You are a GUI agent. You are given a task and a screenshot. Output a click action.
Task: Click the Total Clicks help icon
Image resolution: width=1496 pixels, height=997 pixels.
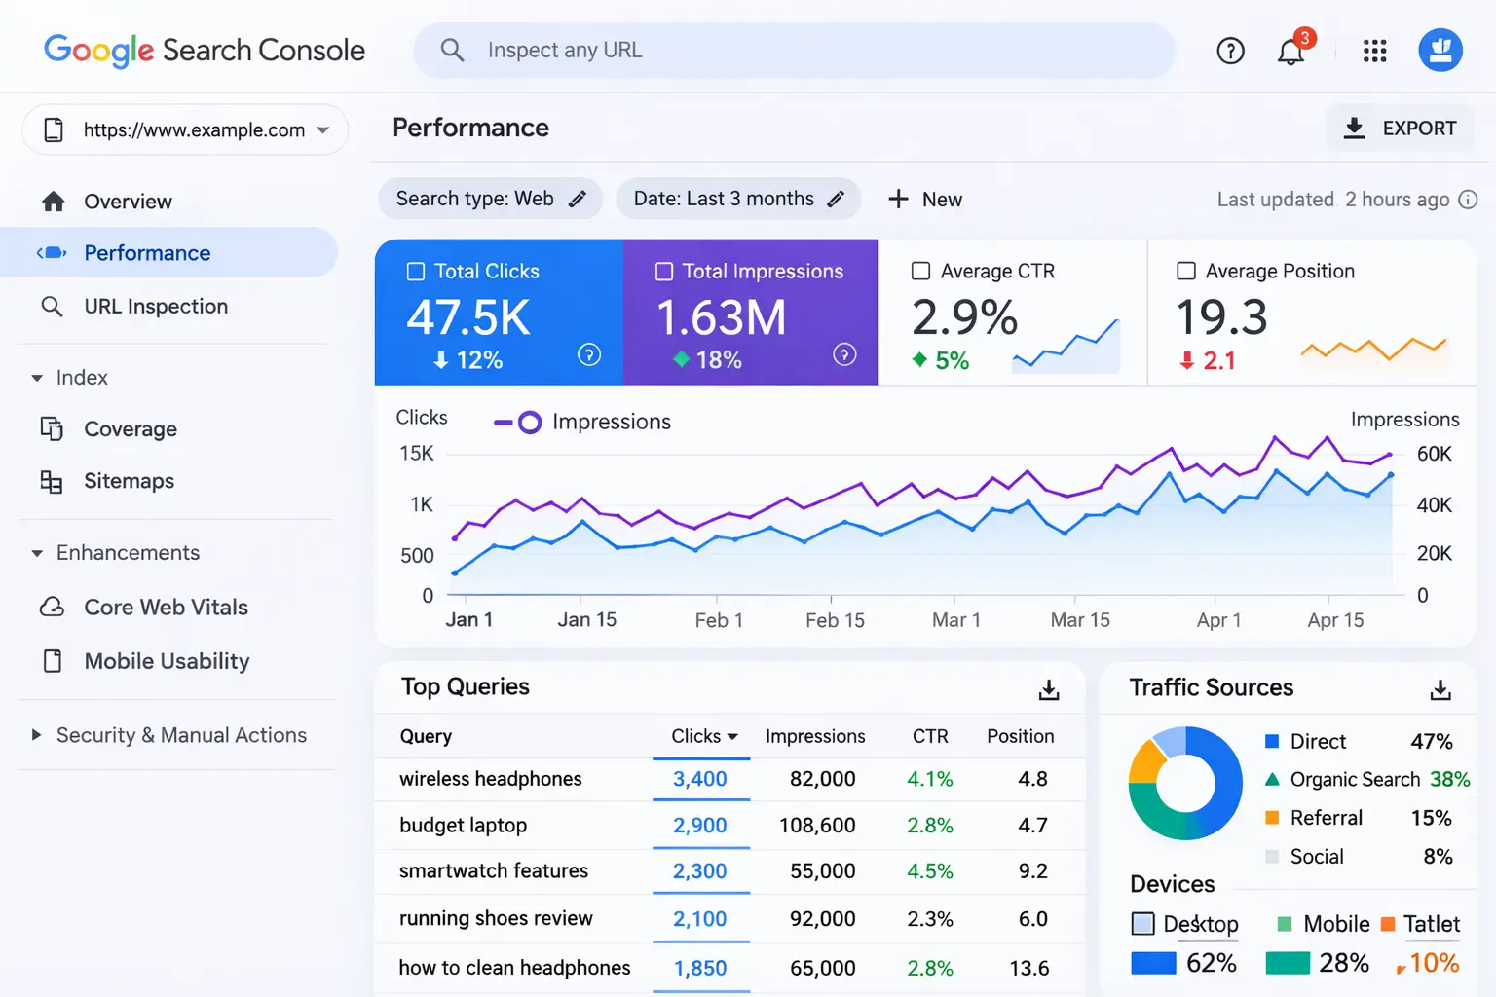pyautogui.click(x=589, y=354)
